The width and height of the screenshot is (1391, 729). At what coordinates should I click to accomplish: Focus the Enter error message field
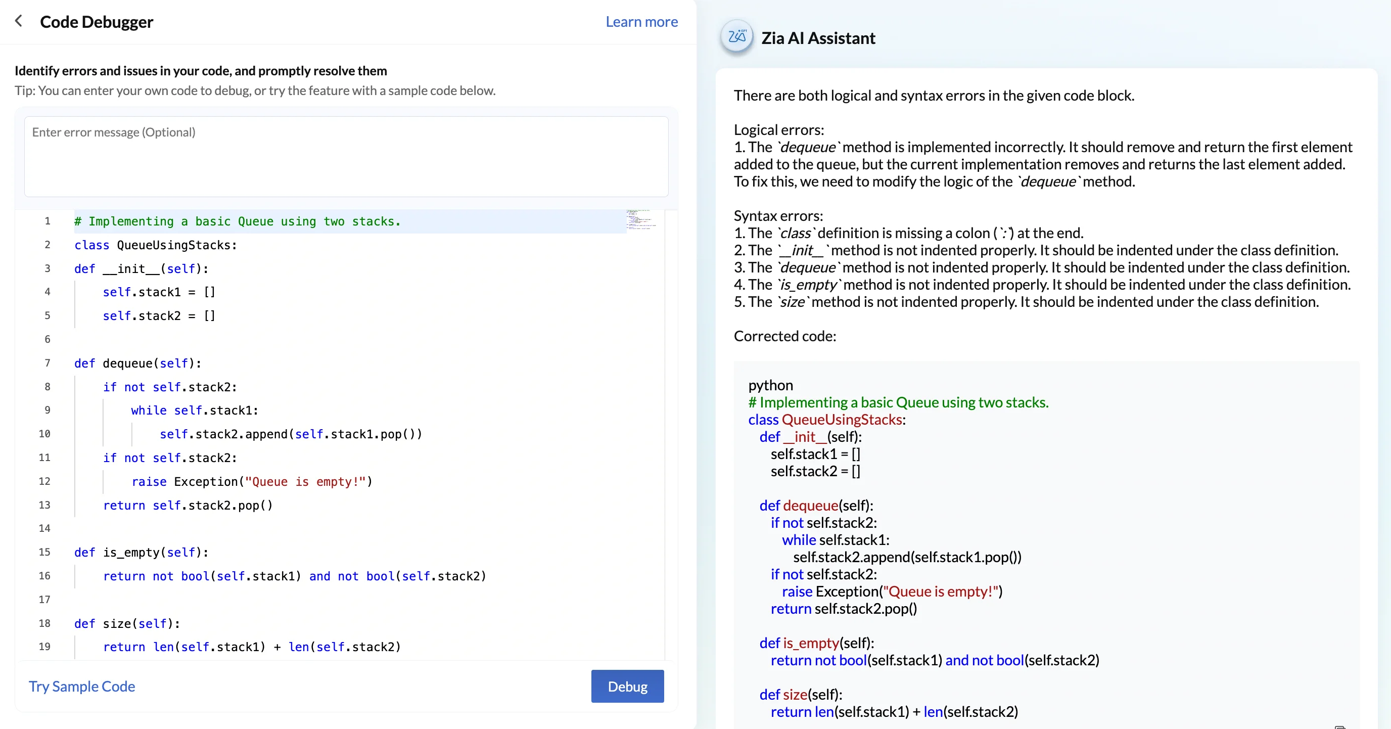346,157
